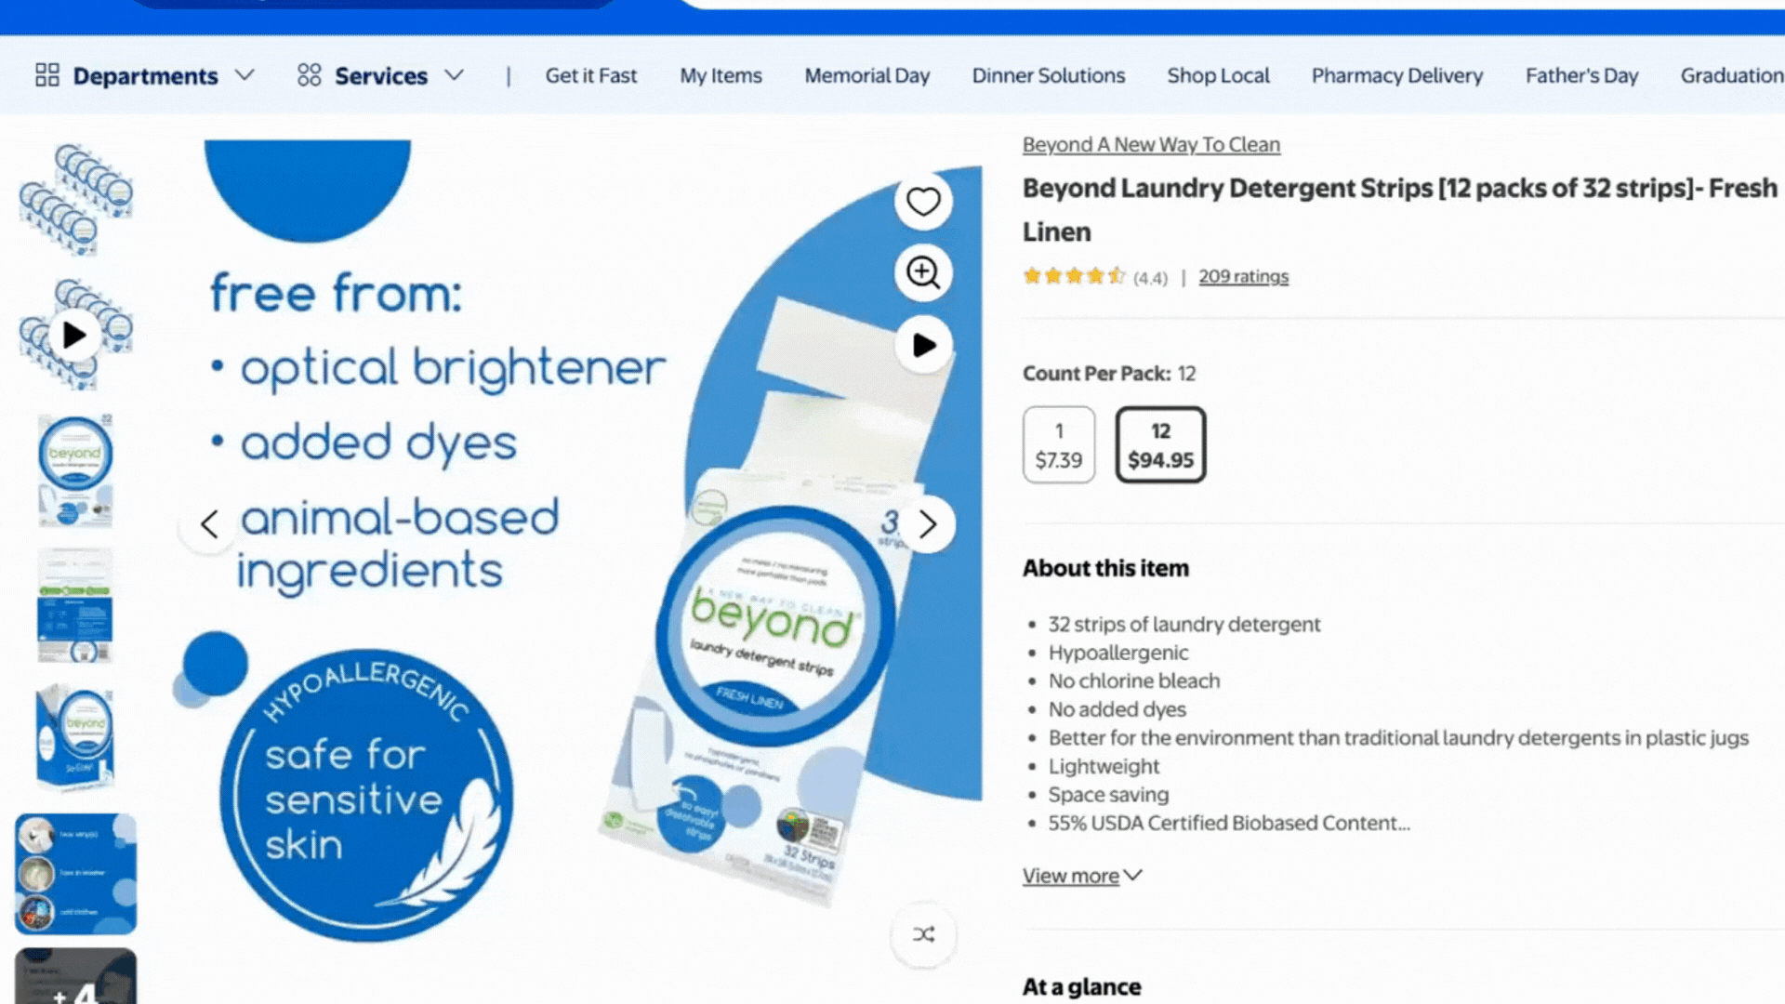This screenshot has height=1004, width=1785.
Task: Click 'Space saving' bullet text
Action: (1108, 795)
